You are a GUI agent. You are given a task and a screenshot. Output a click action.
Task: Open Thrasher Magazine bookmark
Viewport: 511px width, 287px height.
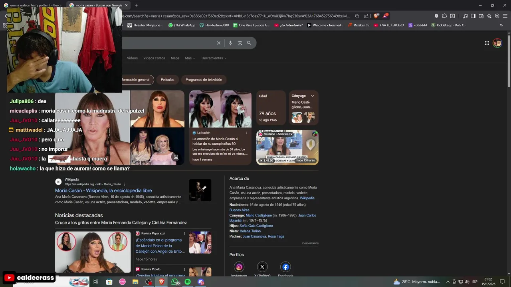pyautogui.click(x=145, y=25)
